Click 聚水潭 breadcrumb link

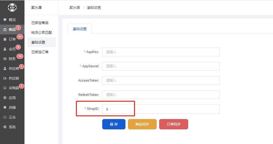click(x=74, y=8)
